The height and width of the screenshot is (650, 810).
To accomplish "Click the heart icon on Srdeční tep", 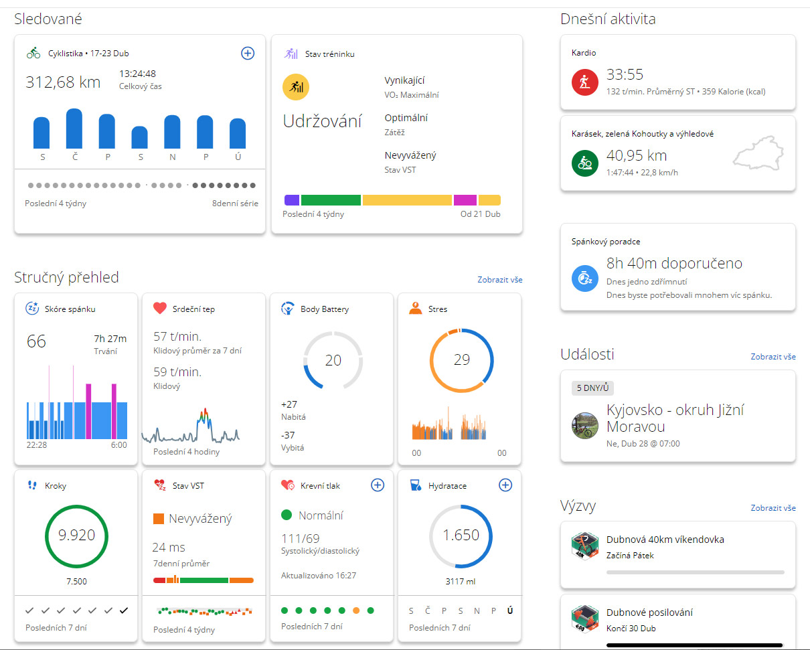I will (159, 309).
